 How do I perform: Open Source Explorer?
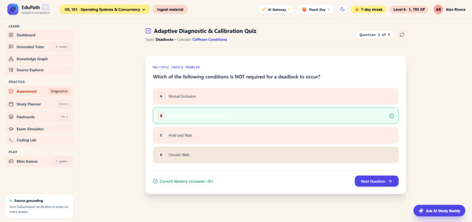pos(39,70)
